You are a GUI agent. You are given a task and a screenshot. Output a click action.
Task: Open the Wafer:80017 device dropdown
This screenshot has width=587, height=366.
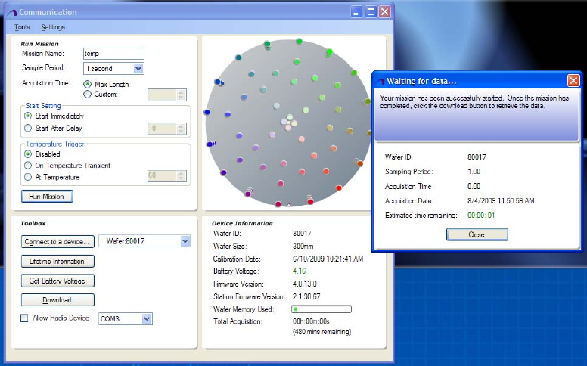pos(185,241)
